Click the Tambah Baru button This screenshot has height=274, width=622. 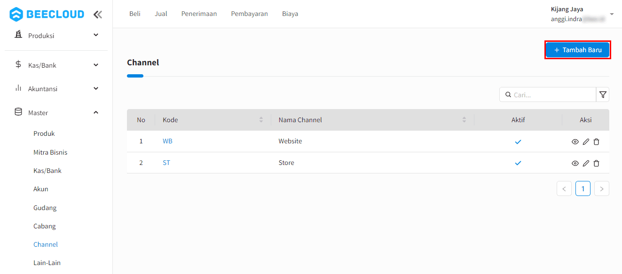[577, 50]
